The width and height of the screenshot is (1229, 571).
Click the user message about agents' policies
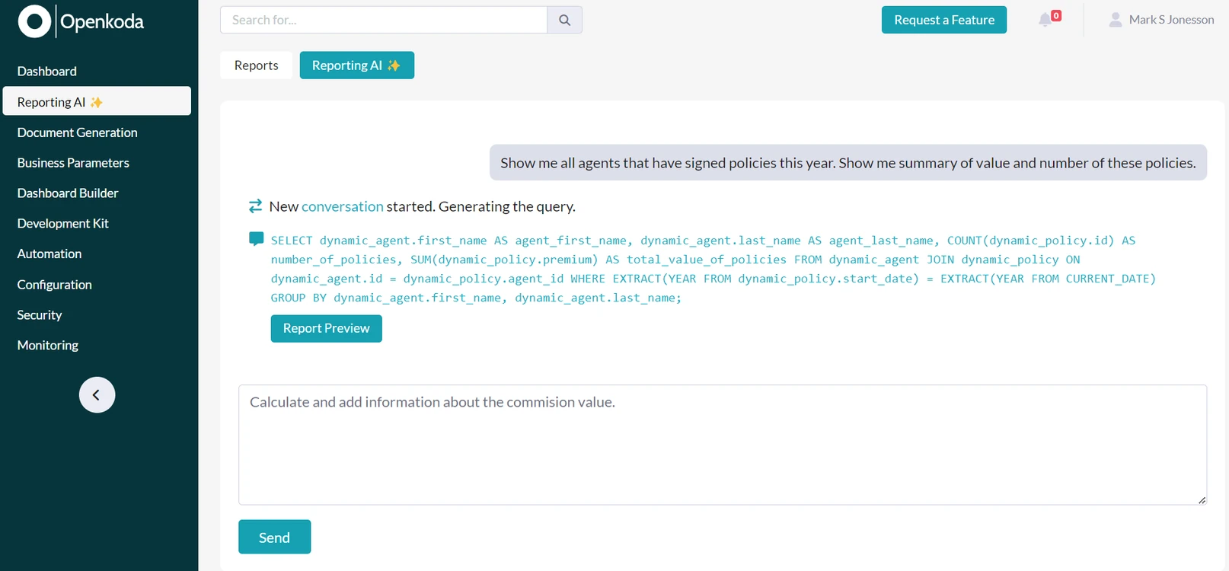click(x=848, y=163)
